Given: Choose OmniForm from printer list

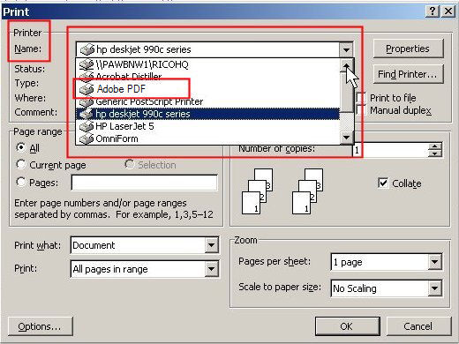Looking at the screenshot, I should pos(207,138).
